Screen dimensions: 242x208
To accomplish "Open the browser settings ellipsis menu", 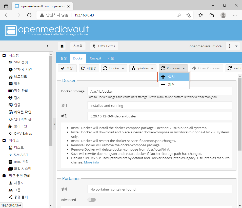I will coord(235,15).
